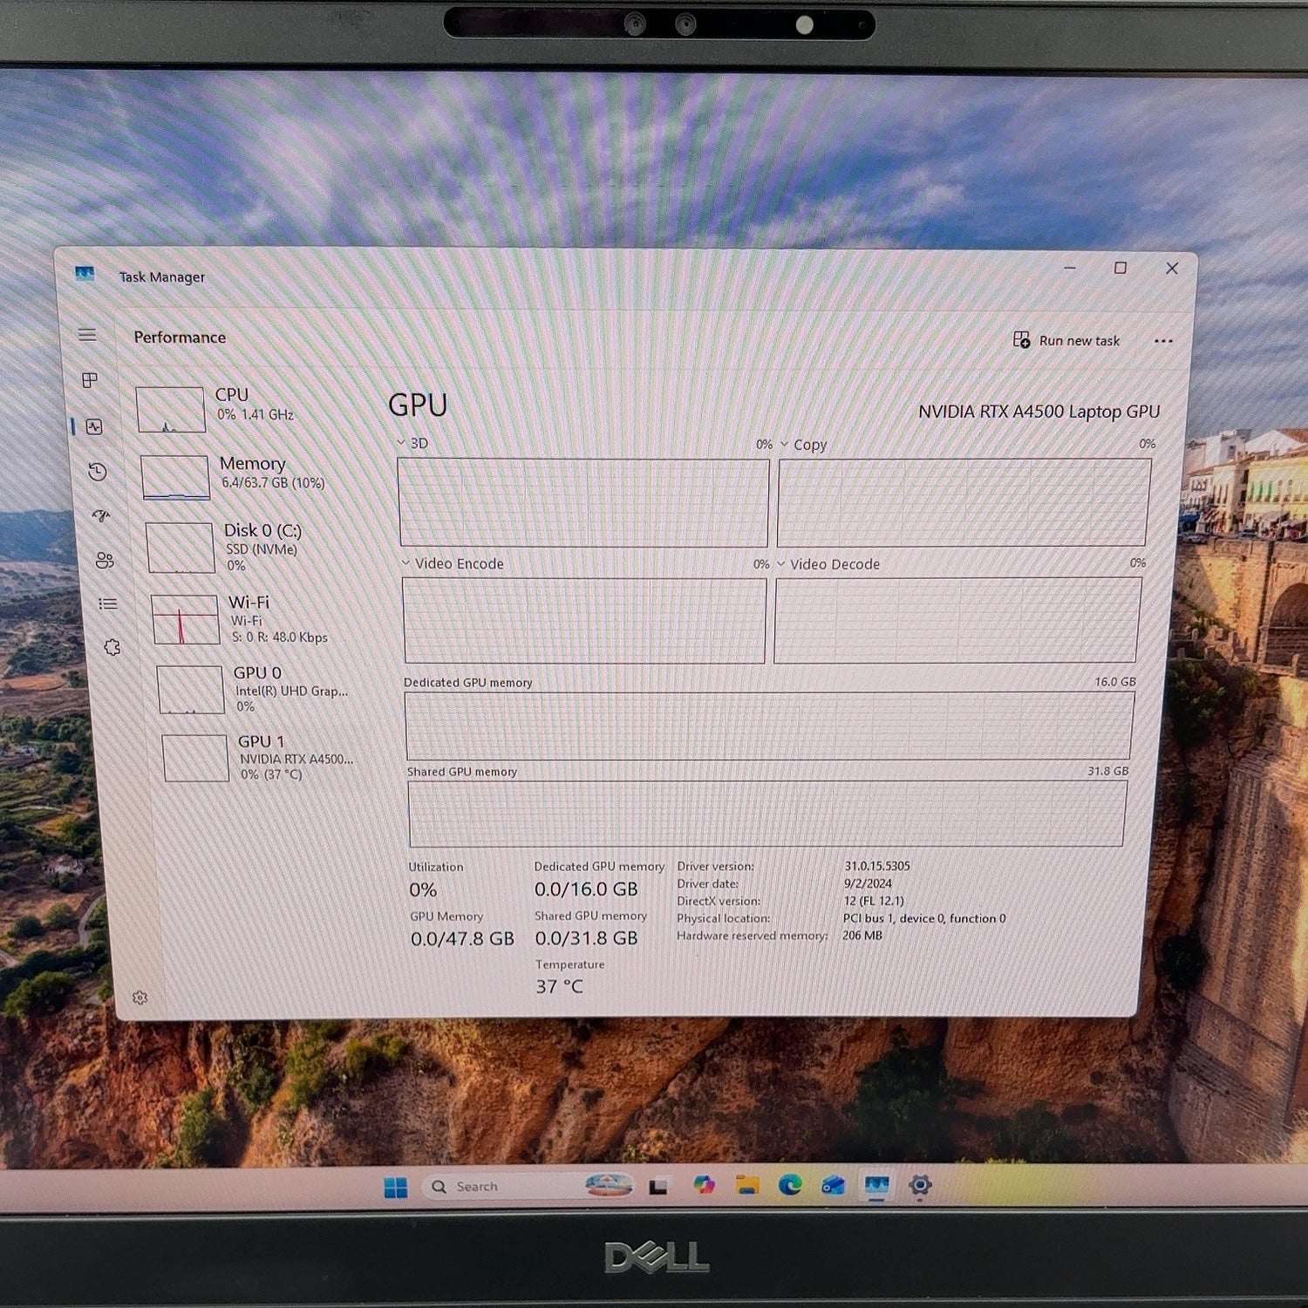Maximize the Task Manager window
1308x1308 pixels.
(x=1121, y=268)
